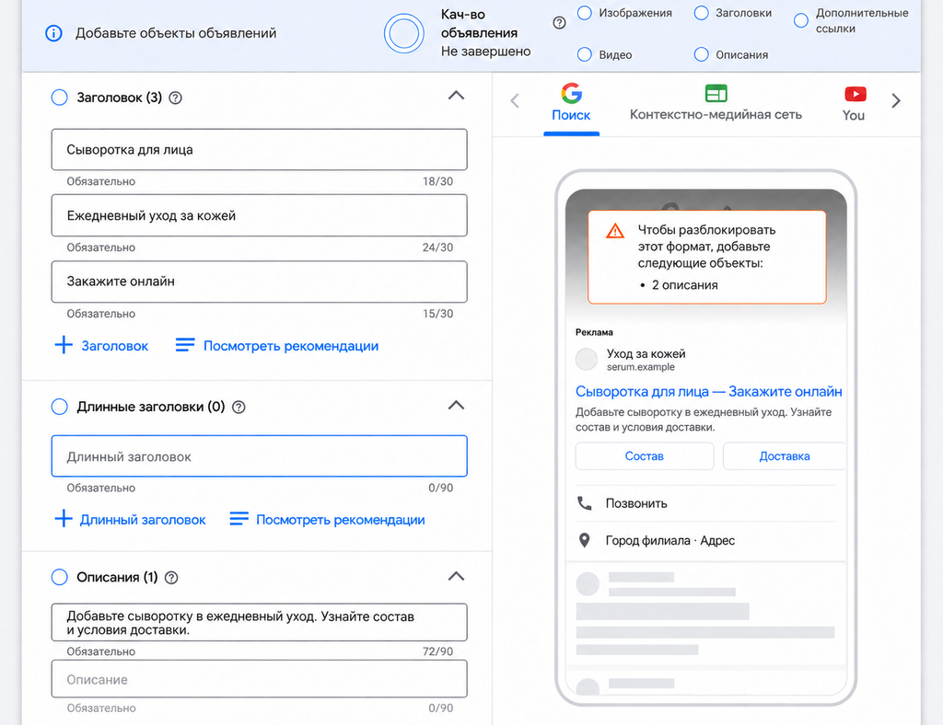Switch to the YouTube preview tab
Viewport: 943px width, 725px height.
854,103
